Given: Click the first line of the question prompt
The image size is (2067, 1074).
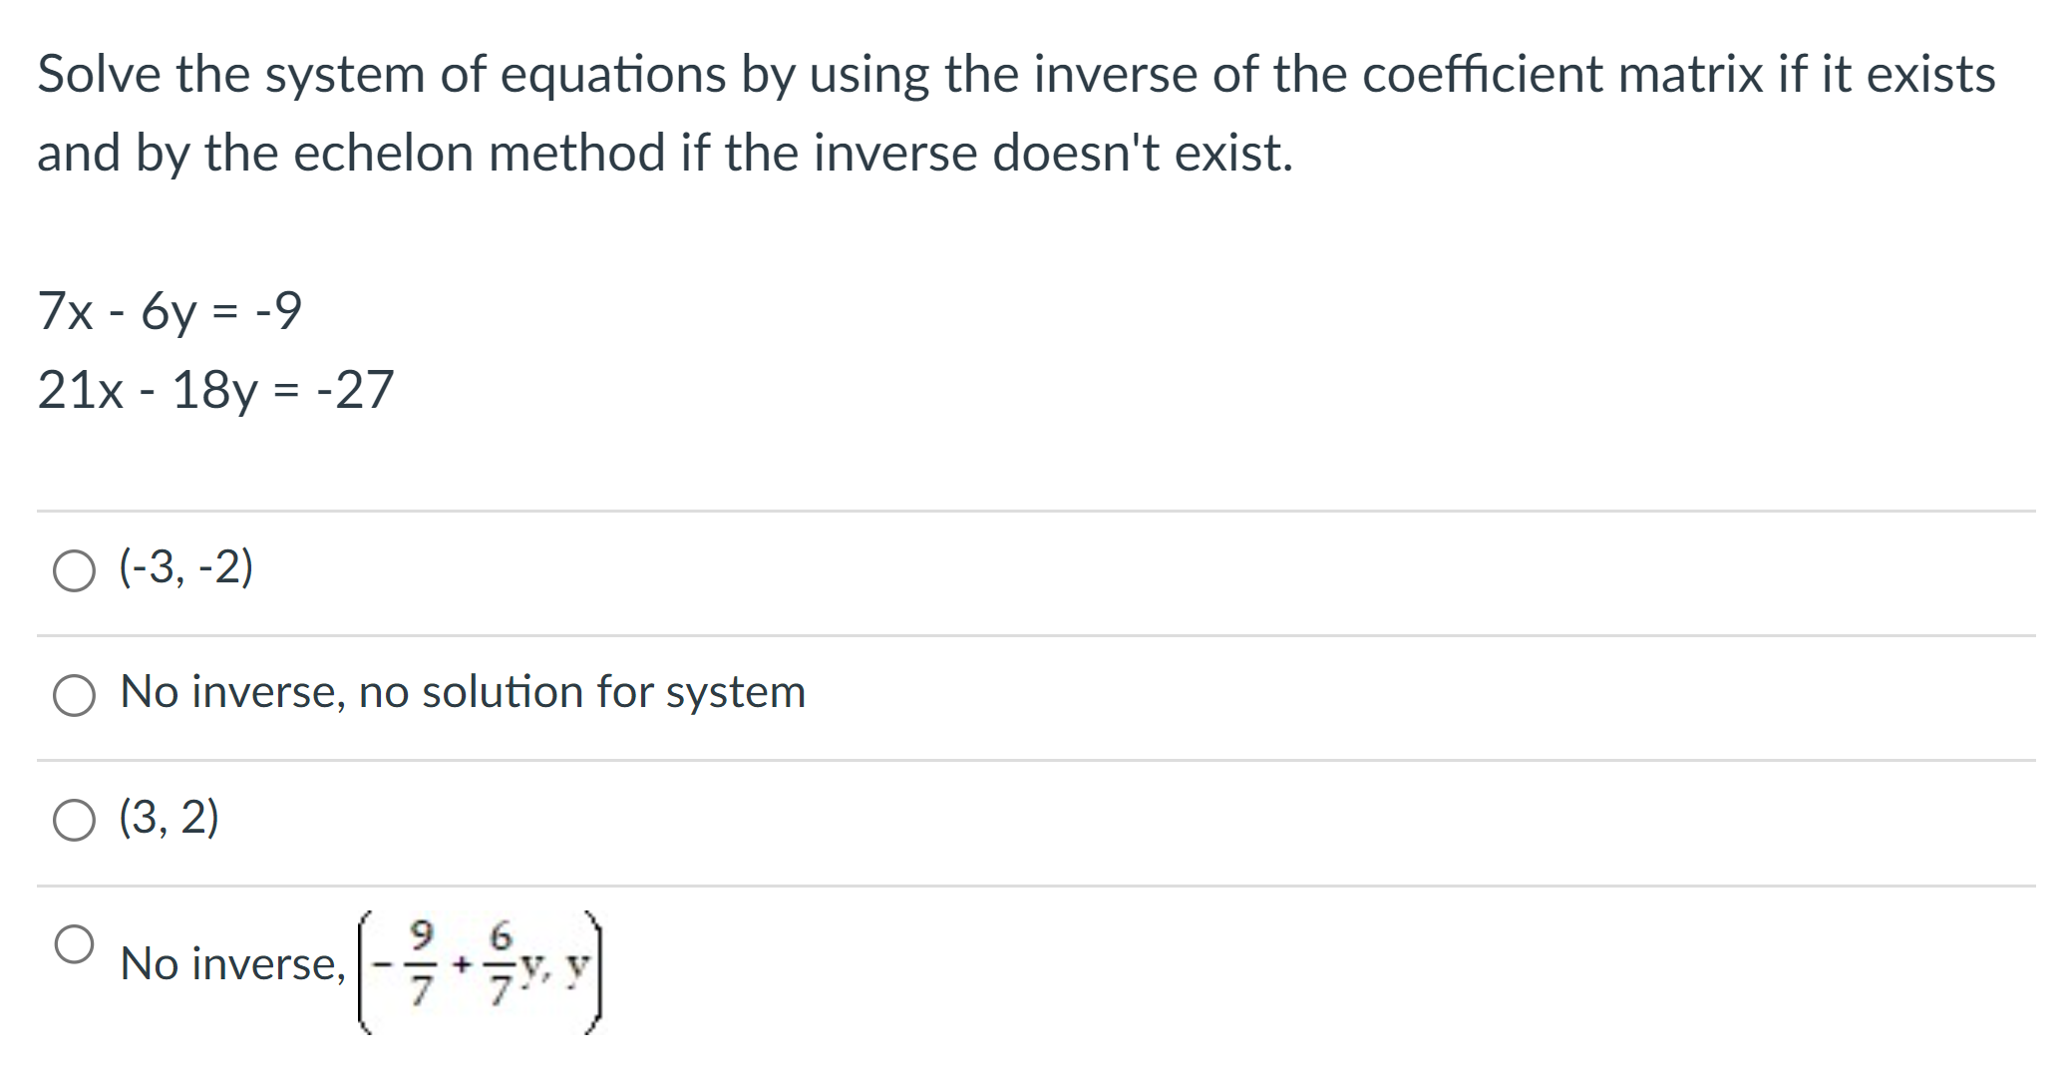Looking at the screenshot, I should (x=1016, y=75).
